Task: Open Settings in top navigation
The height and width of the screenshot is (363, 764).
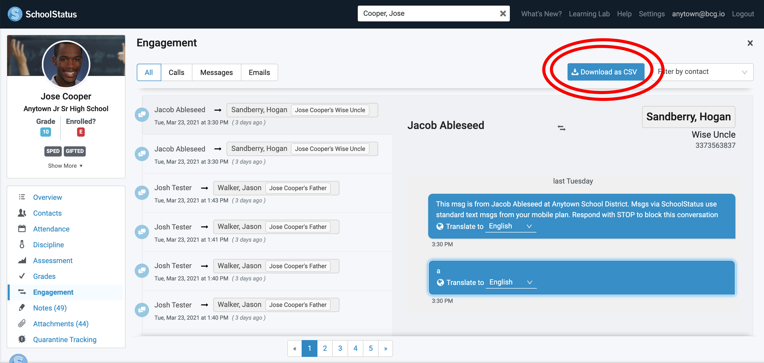Action: [x=652, y=14]
